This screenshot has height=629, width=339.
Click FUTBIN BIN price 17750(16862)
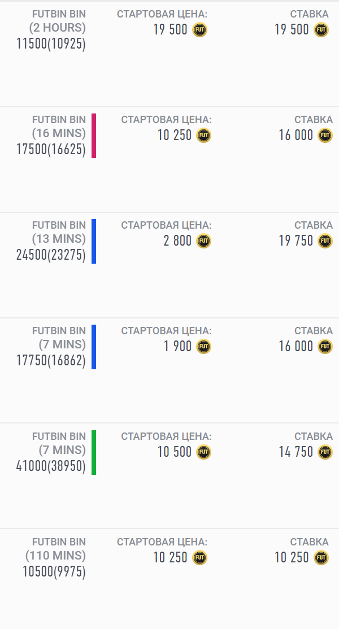point(51,361)
